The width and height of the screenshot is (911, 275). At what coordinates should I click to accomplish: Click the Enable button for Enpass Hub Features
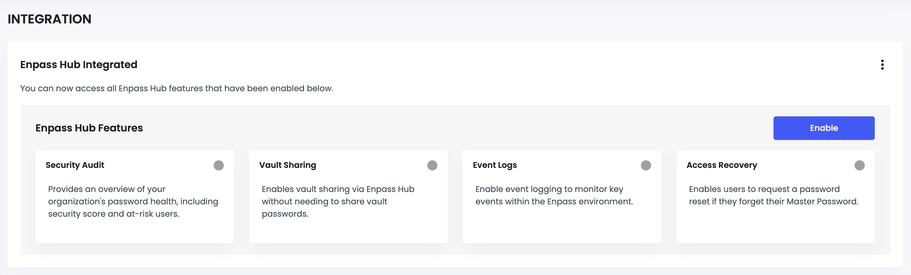[824, 128]
